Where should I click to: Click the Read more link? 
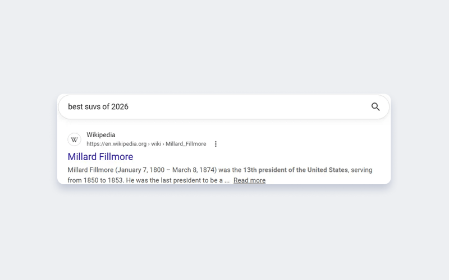tap(249, 180)
